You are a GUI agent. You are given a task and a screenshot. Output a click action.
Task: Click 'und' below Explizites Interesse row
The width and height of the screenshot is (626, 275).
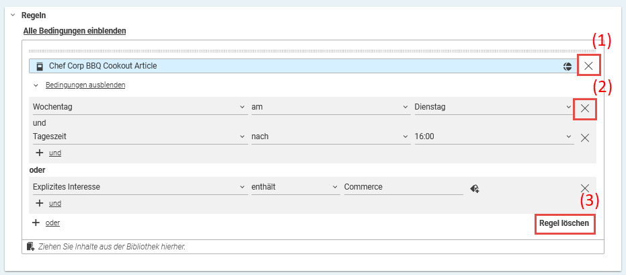(x=54, y=203)
